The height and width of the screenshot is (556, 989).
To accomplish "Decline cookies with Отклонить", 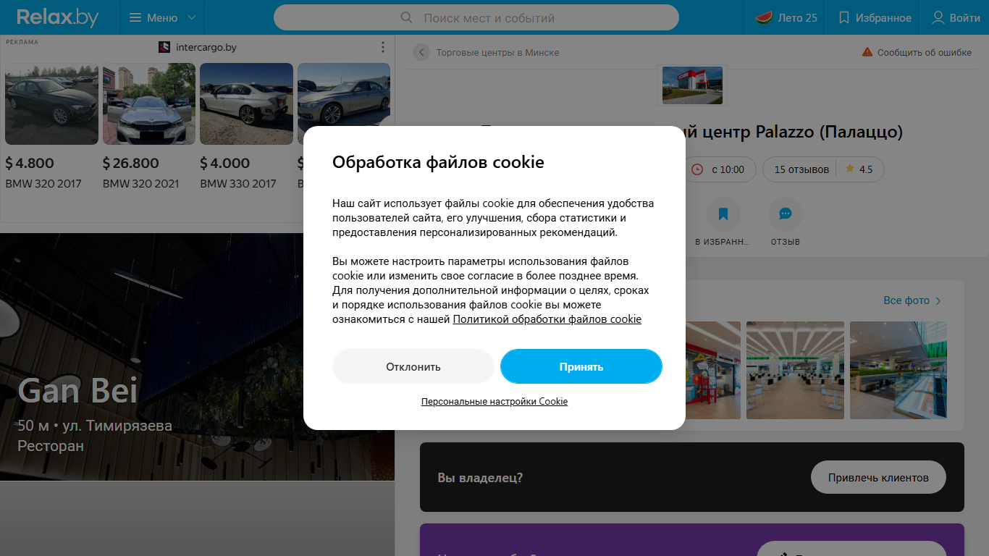I will click(x=413, y=366).
